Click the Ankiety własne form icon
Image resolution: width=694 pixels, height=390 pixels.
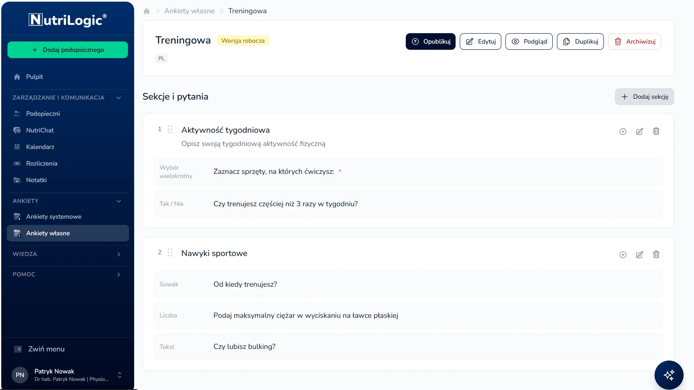tap(17, 233)
